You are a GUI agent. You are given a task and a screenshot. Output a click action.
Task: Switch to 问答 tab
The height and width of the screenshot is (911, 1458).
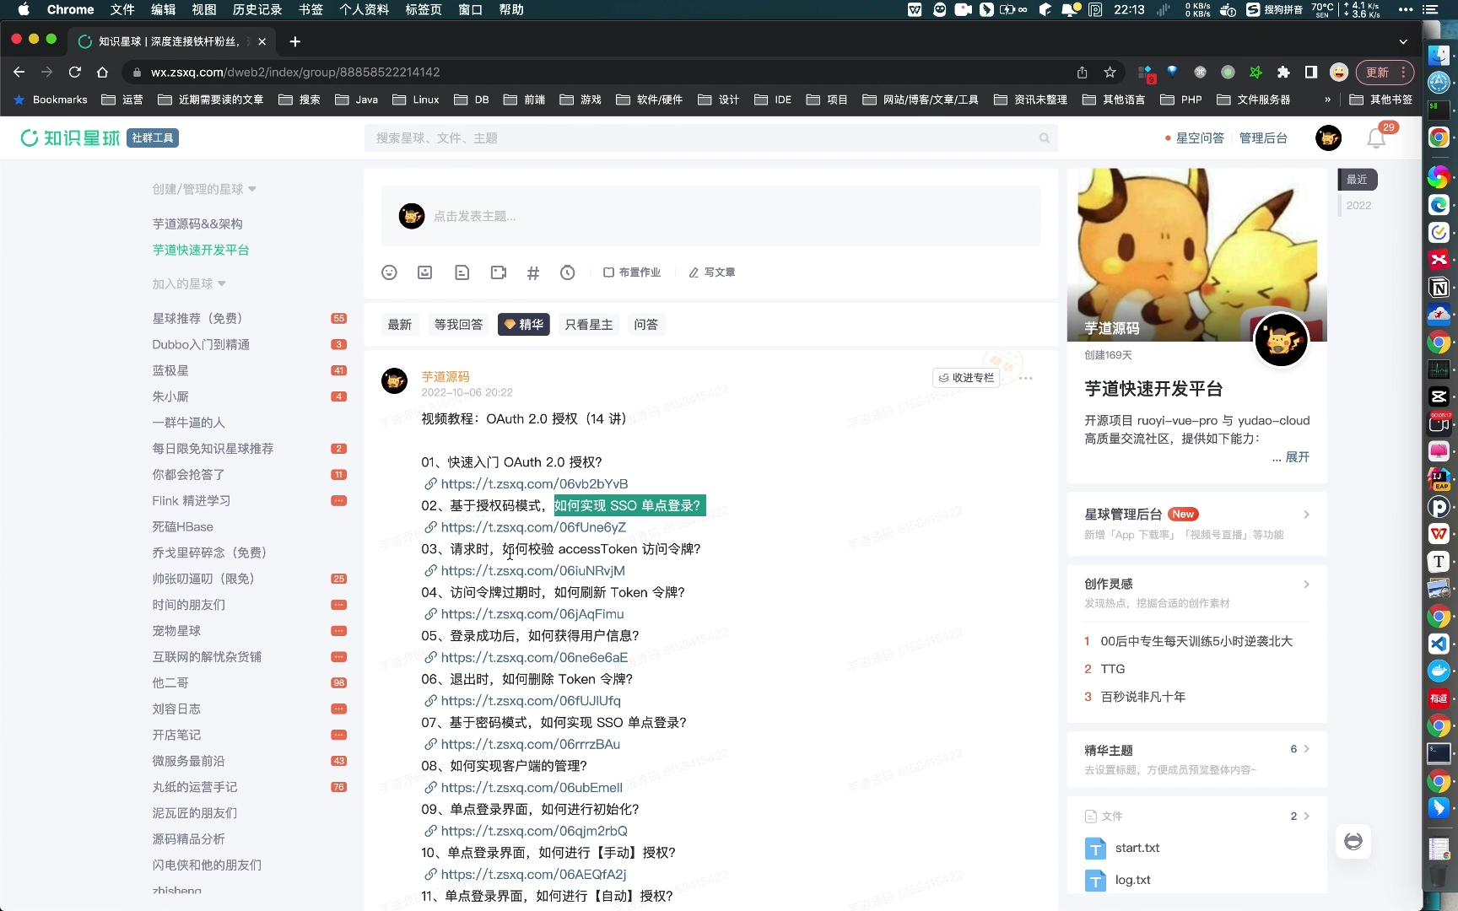pyautogui.click(x=646, y=325)
